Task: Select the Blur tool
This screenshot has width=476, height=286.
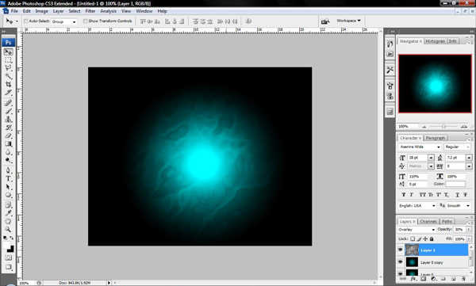Action: click(x=8, y=152)
